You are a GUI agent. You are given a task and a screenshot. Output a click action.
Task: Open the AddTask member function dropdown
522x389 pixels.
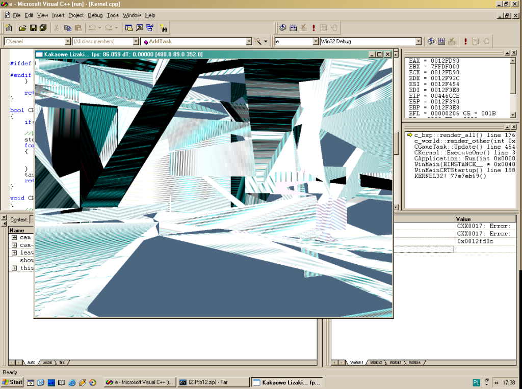point(249,41)
